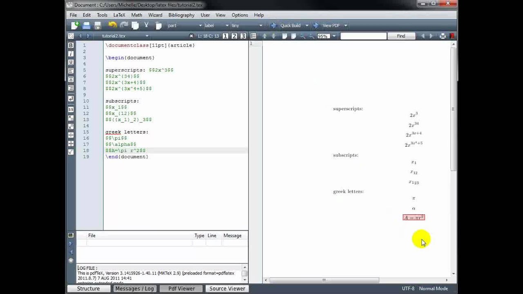Undo the last edit
This screenshot has height=294, width=523.
pos(112,25)
